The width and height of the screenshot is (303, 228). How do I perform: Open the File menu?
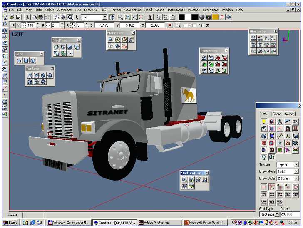(11, 10)
